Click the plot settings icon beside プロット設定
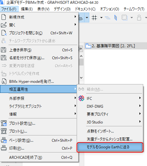This screenshot has width=147, height=166. pyautogui.click(x=4, y=123)
